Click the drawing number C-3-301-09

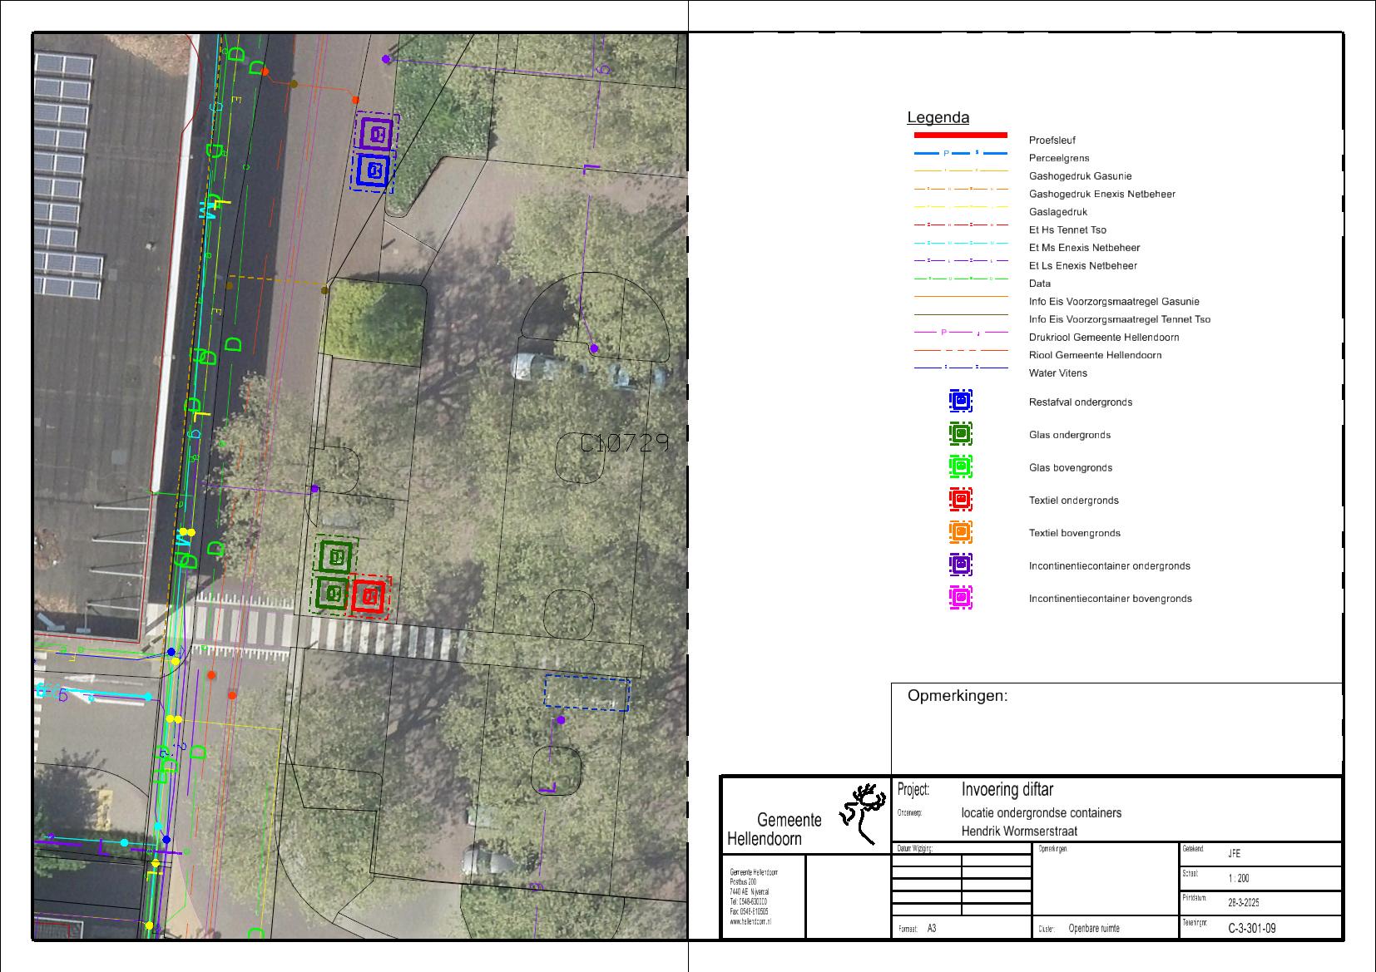pyautogui.click(x=1251, y=928)
